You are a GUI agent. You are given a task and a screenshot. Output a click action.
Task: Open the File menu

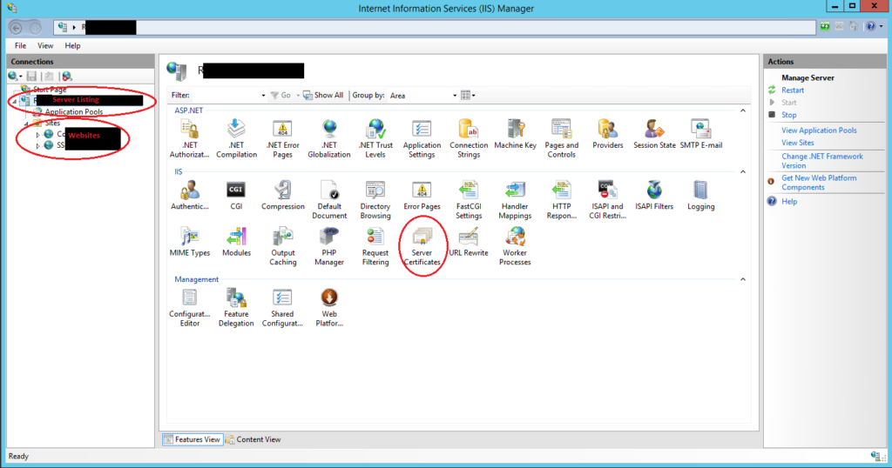21,45
